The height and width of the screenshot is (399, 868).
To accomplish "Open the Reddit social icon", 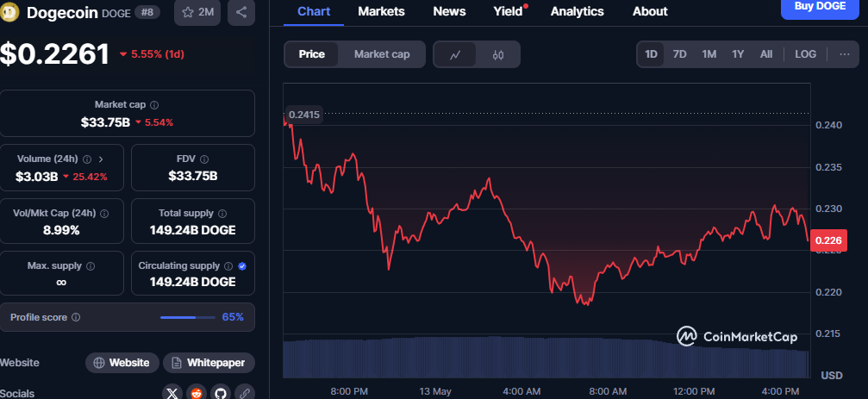I will (x=197, y=394).
